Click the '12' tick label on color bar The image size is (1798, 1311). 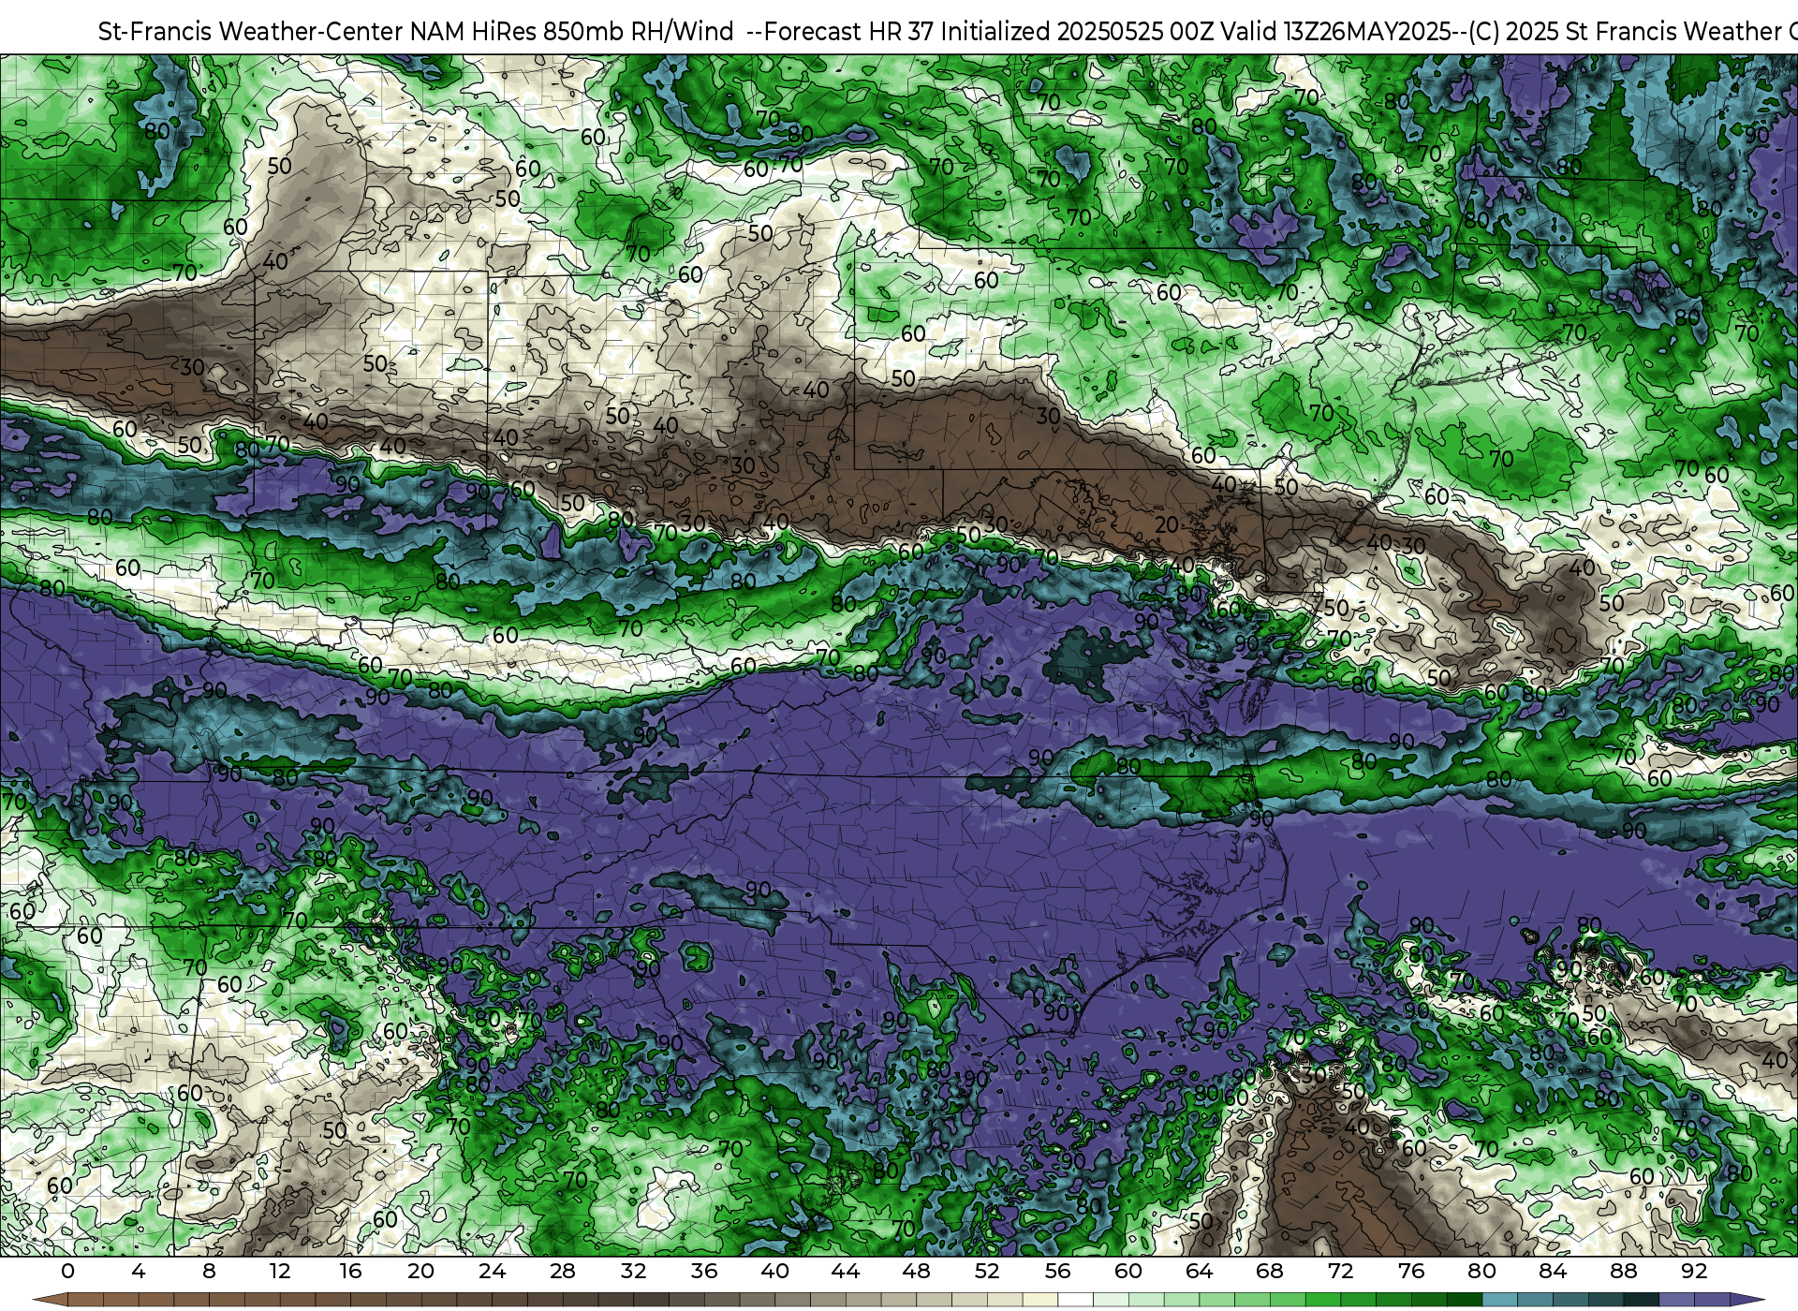point(279,1272)
